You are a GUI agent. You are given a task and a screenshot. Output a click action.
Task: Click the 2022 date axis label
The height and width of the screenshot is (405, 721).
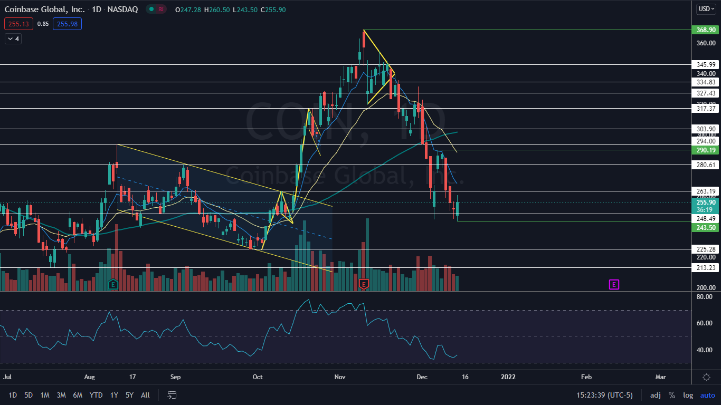click(x=508, y=377)
